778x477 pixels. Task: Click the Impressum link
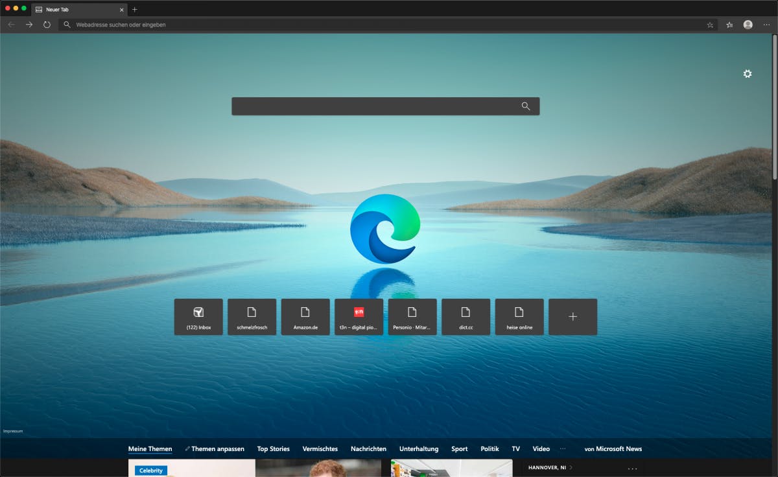[x=13, y=431]
